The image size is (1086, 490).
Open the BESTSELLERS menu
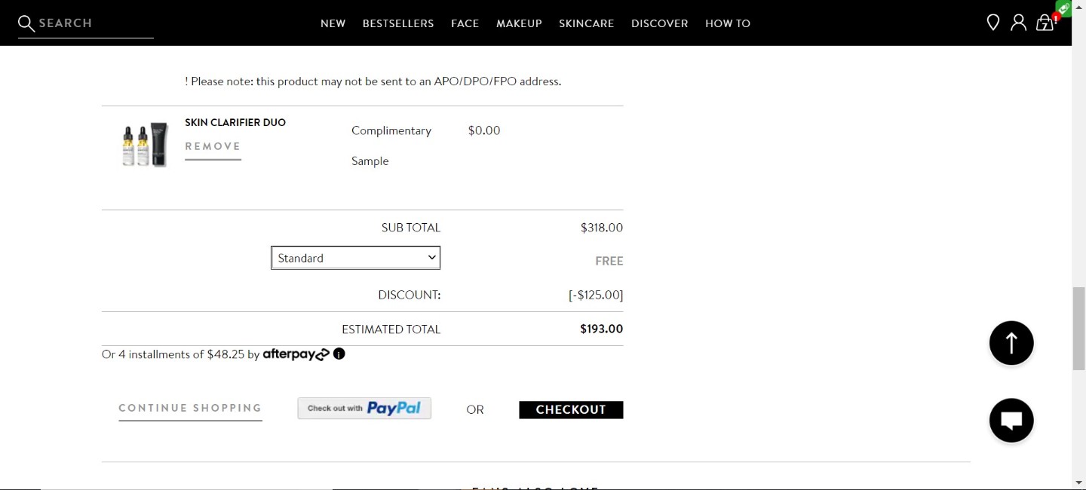pyautogui.click(x=398, y=23)
